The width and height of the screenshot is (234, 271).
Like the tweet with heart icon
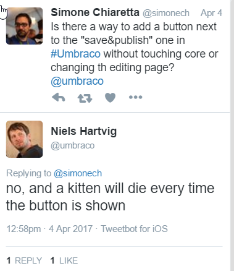[x=111, y=98]
